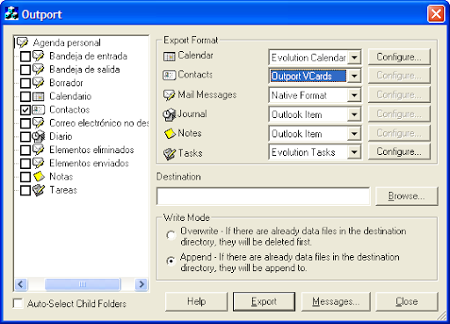Check the Borrador folder checkbox
This screenshot has width=450, height=324.
coord(25,83)
